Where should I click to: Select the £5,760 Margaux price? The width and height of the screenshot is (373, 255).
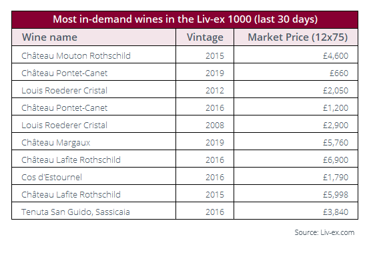(336, 142)
